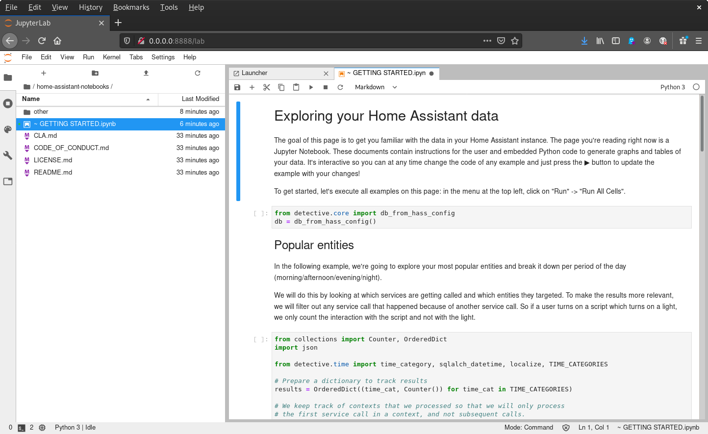Copy the selected cell
The height and width of the screenshot is (434, 708).
[x=281, y=87]
